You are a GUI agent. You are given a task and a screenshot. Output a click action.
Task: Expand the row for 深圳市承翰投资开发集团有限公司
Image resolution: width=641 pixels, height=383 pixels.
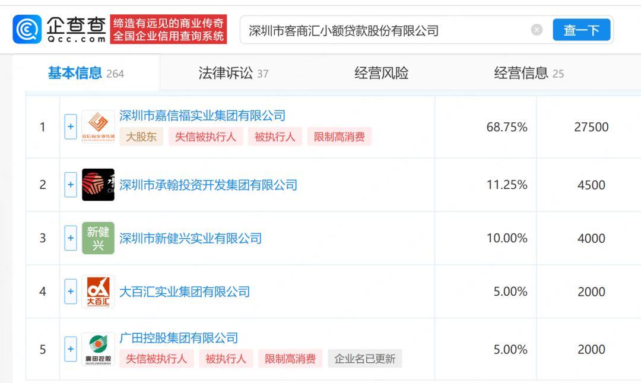pyautogui.click(x=71, y=185)
